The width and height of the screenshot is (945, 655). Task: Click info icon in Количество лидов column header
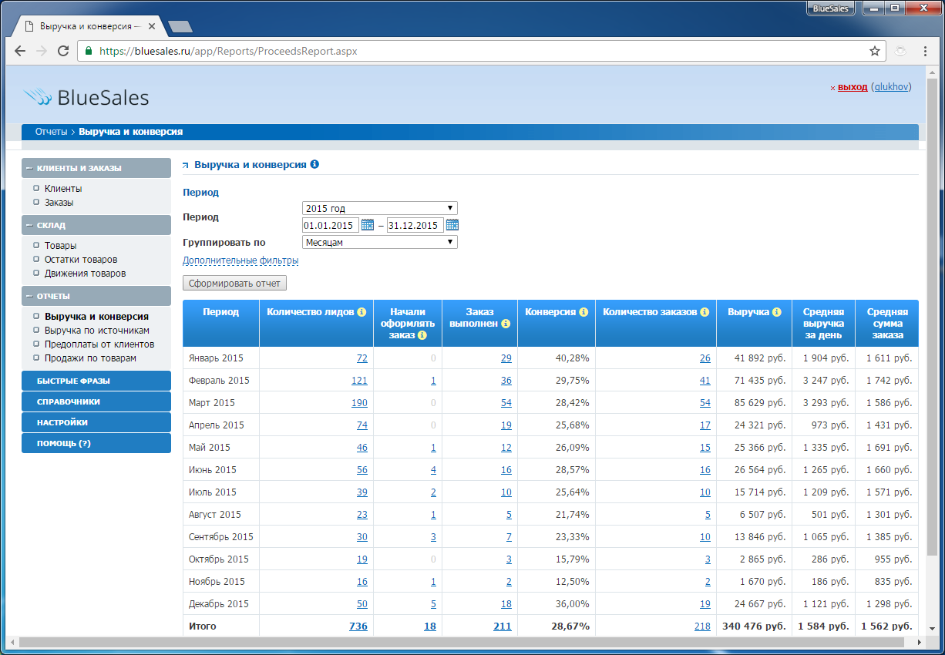[x=361, y=312]
